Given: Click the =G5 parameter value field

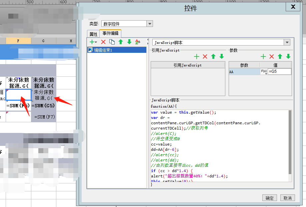Looking at the screenshot, I should 279,72.
